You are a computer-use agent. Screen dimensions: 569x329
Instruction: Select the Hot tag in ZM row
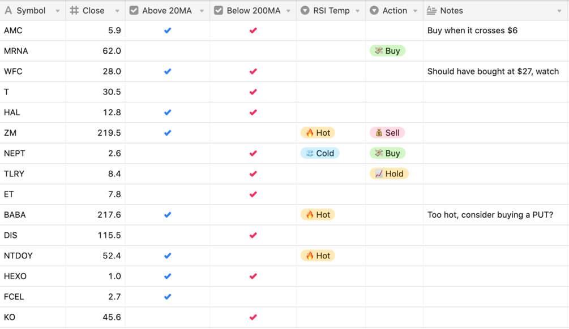(x=318, y=133)
